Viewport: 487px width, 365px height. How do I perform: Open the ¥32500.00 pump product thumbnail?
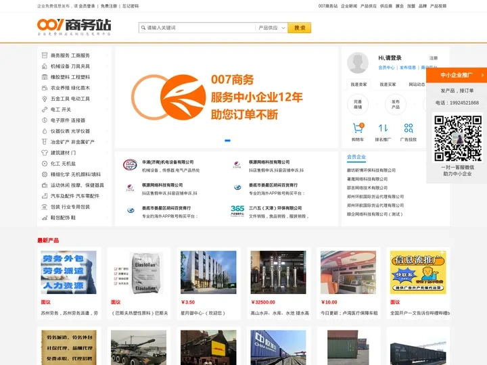[x=278, y=272]
